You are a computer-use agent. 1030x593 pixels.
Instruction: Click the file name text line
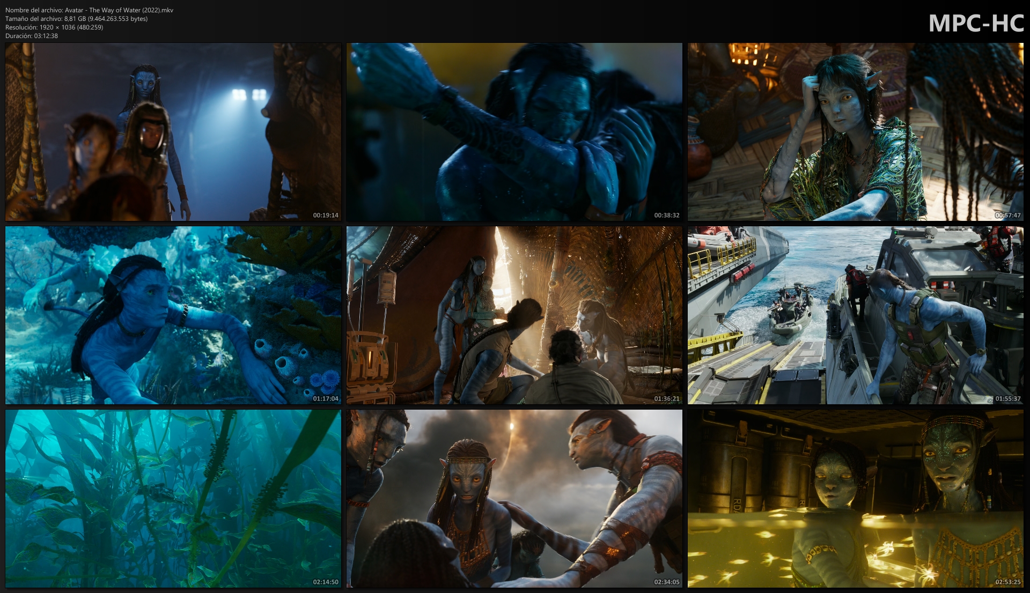pos(89,10)
